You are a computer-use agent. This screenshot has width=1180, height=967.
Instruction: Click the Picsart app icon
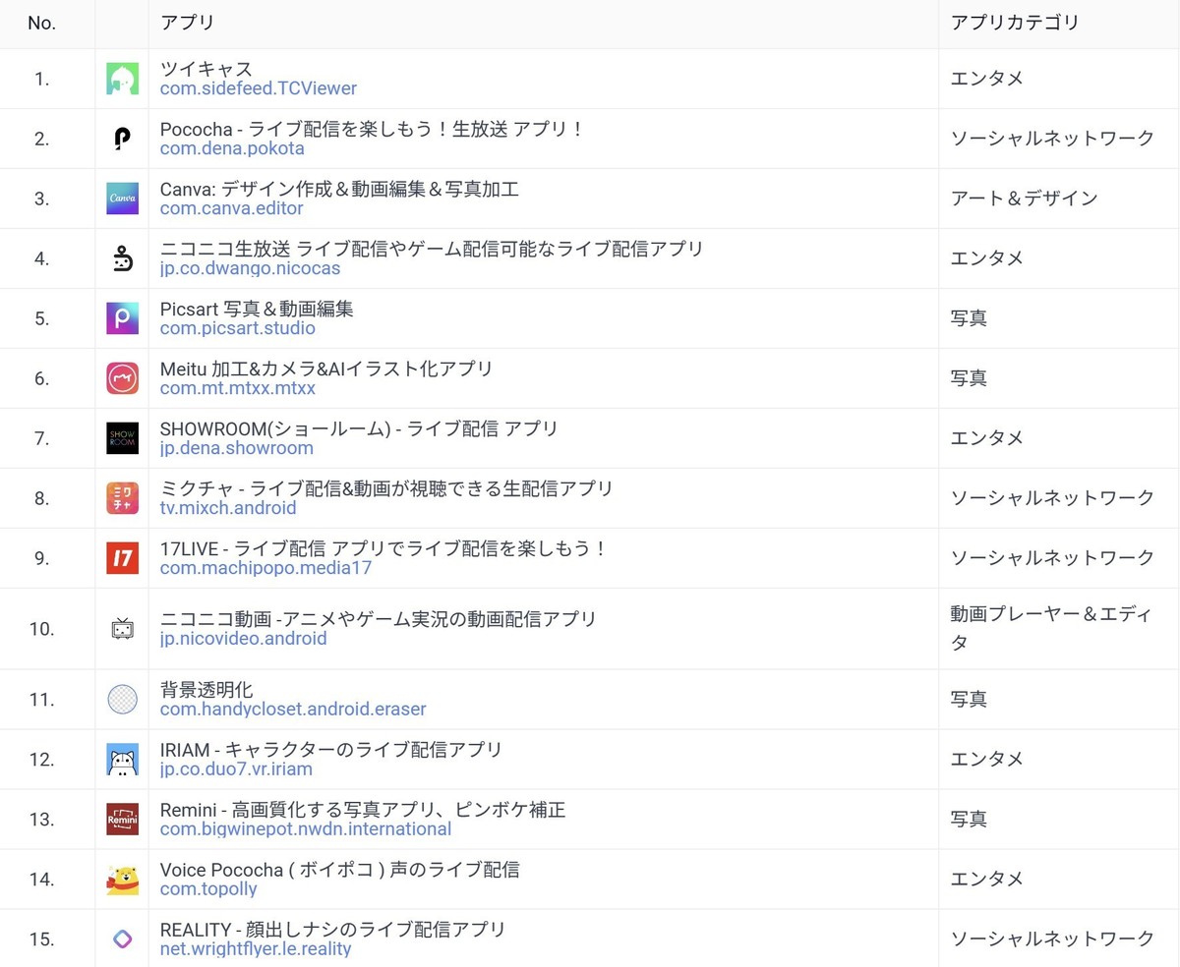pos(122,318)
